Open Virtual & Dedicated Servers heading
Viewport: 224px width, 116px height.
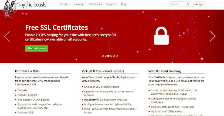coord(103,71)
